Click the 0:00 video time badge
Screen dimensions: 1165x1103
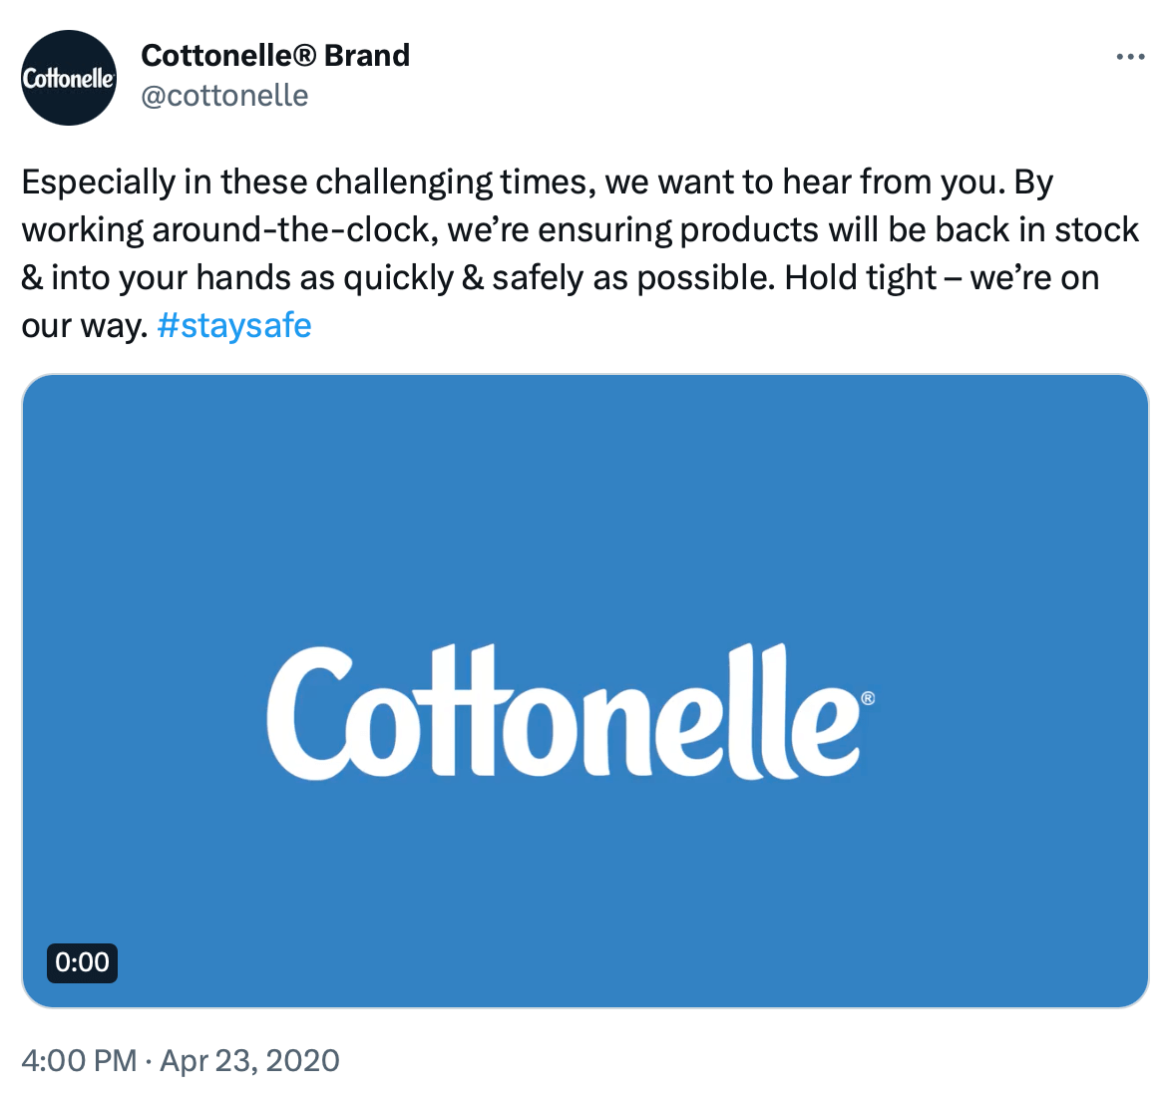(x=82, y=962)
